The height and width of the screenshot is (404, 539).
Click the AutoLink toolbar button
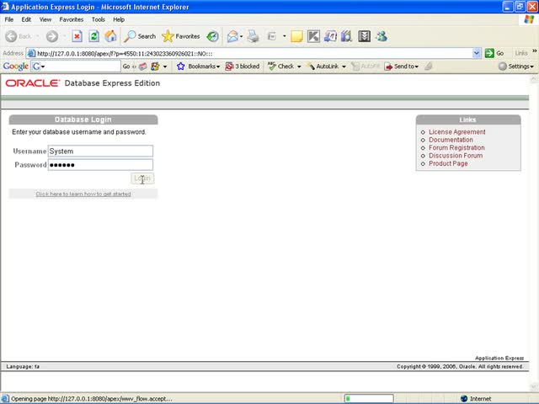tap(323, 66)
